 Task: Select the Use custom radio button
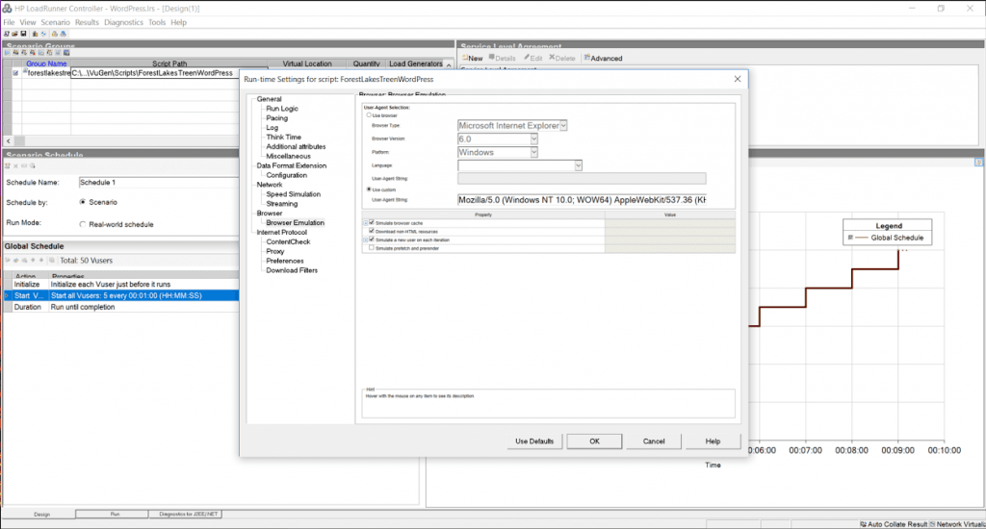click(369, 189)
